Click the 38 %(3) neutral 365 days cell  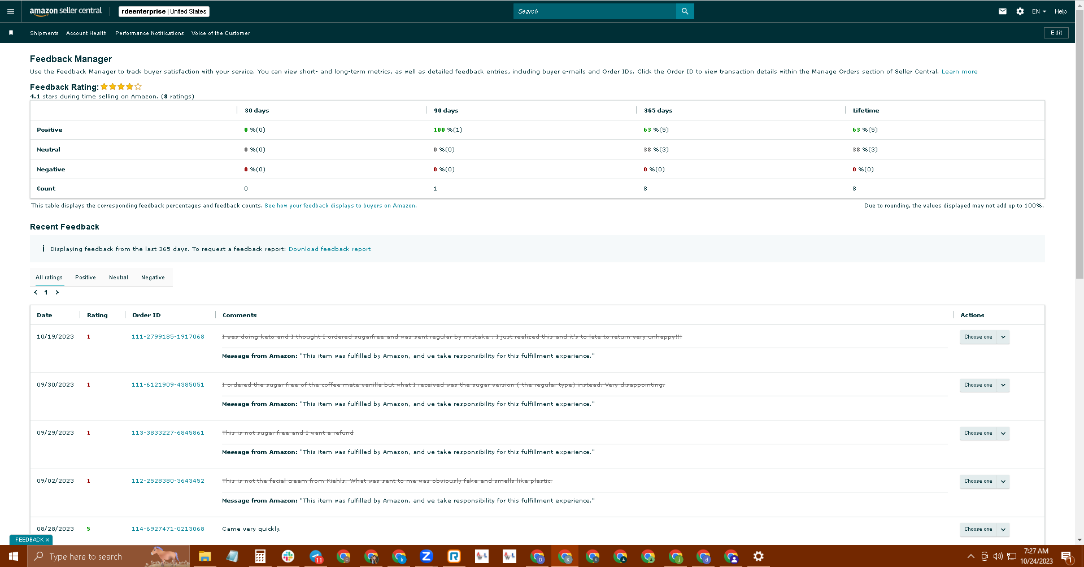(x=656, y=150)
